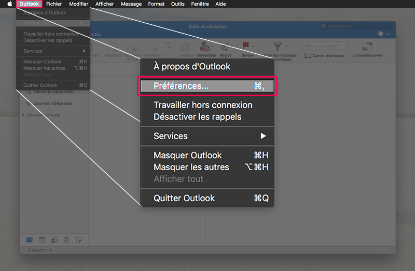Click the Déplacer folder icon
Viewport: 415px width, 271px height.
tap(185, 47)
